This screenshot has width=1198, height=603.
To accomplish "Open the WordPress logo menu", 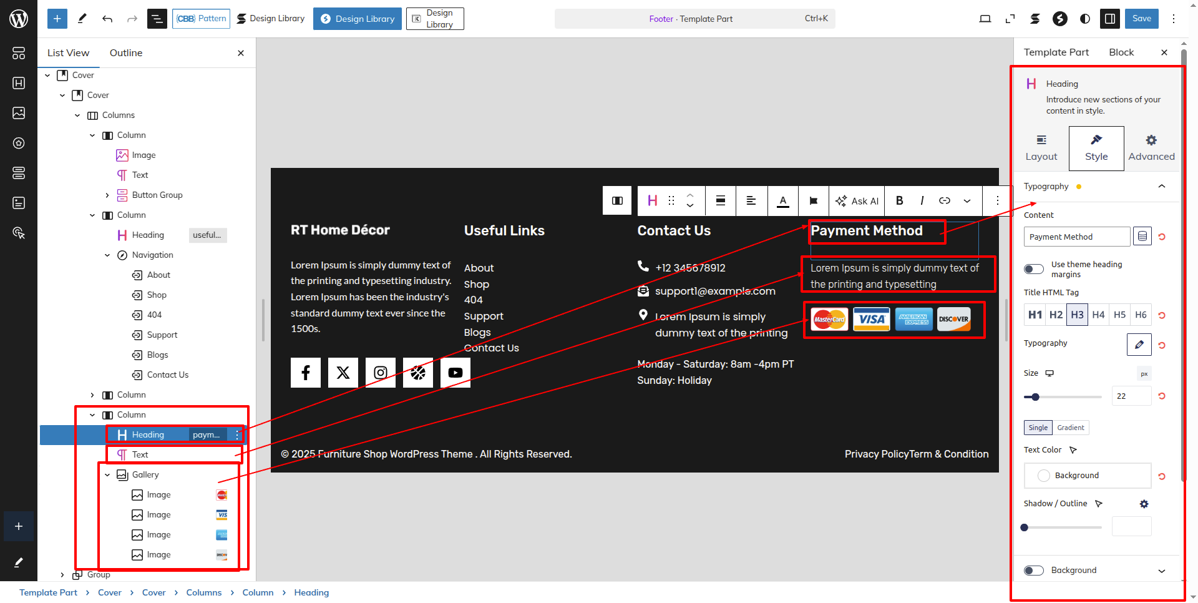I will click(x=19, y=19).
